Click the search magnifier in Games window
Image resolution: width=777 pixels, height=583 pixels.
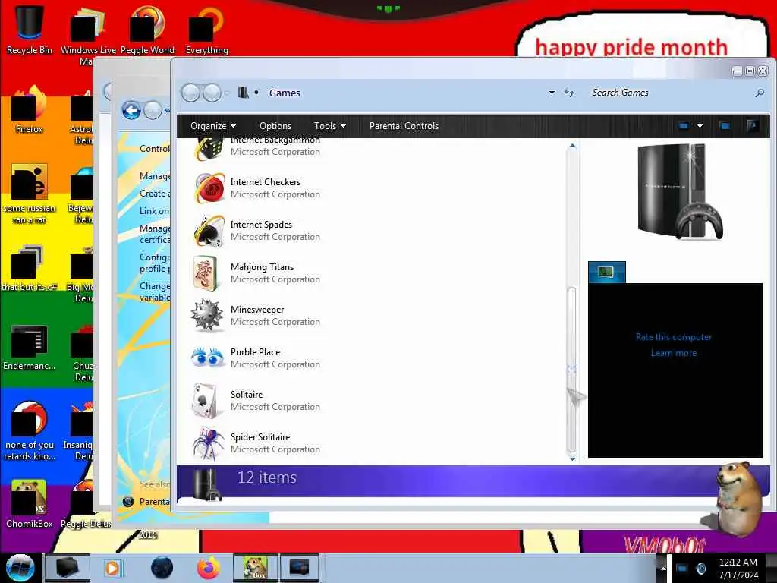coord(759,93)
